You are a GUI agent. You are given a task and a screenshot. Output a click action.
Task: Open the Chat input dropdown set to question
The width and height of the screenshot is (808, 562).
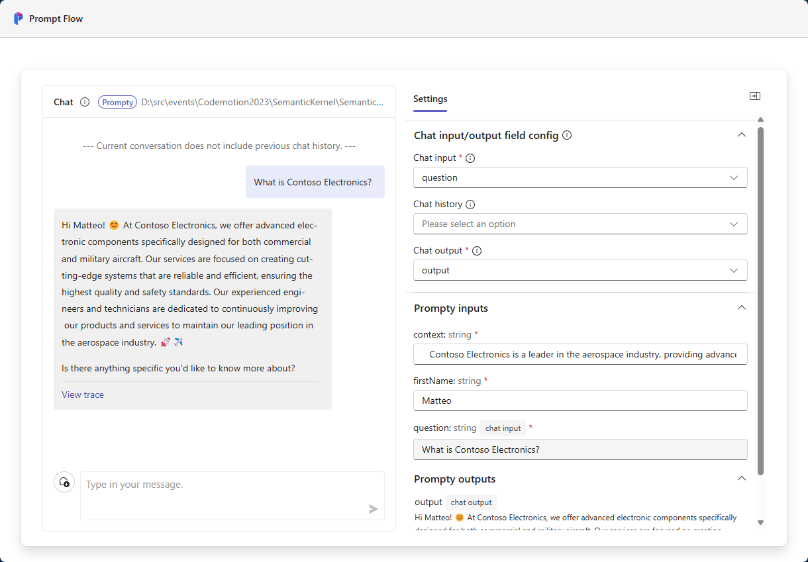[x=580, y=177]
